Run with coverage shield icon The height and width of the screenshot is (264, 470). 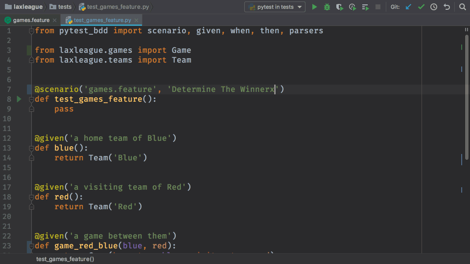(x=339, y=7)
